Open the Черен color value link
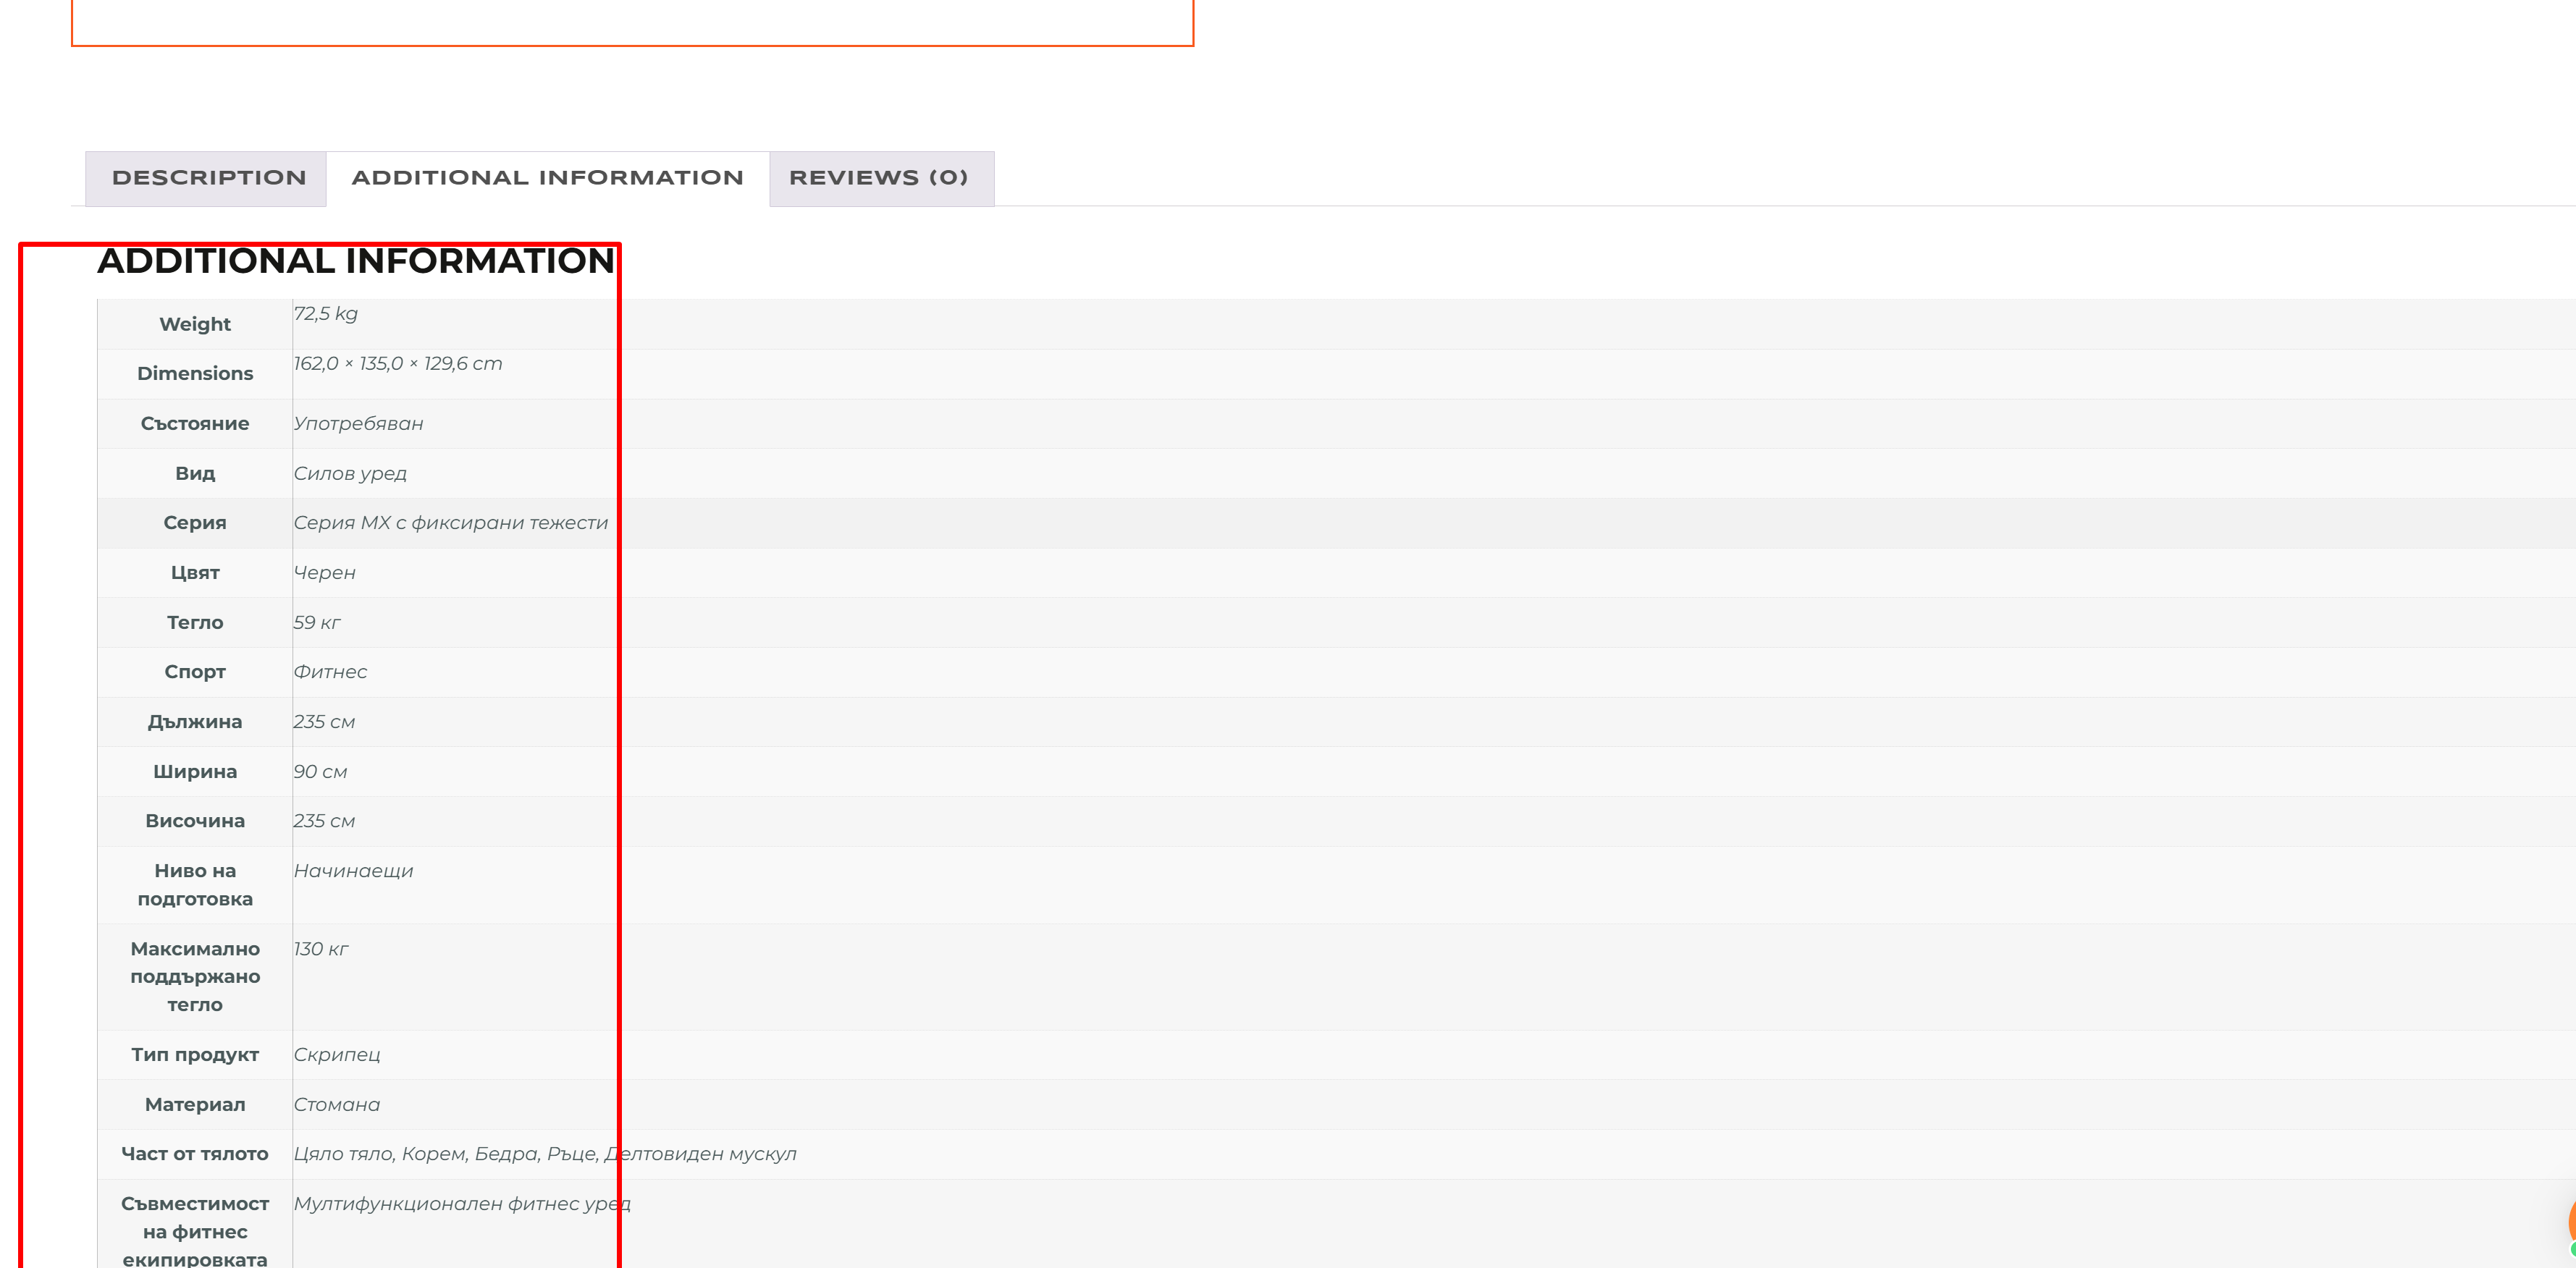 pos(324,573)
